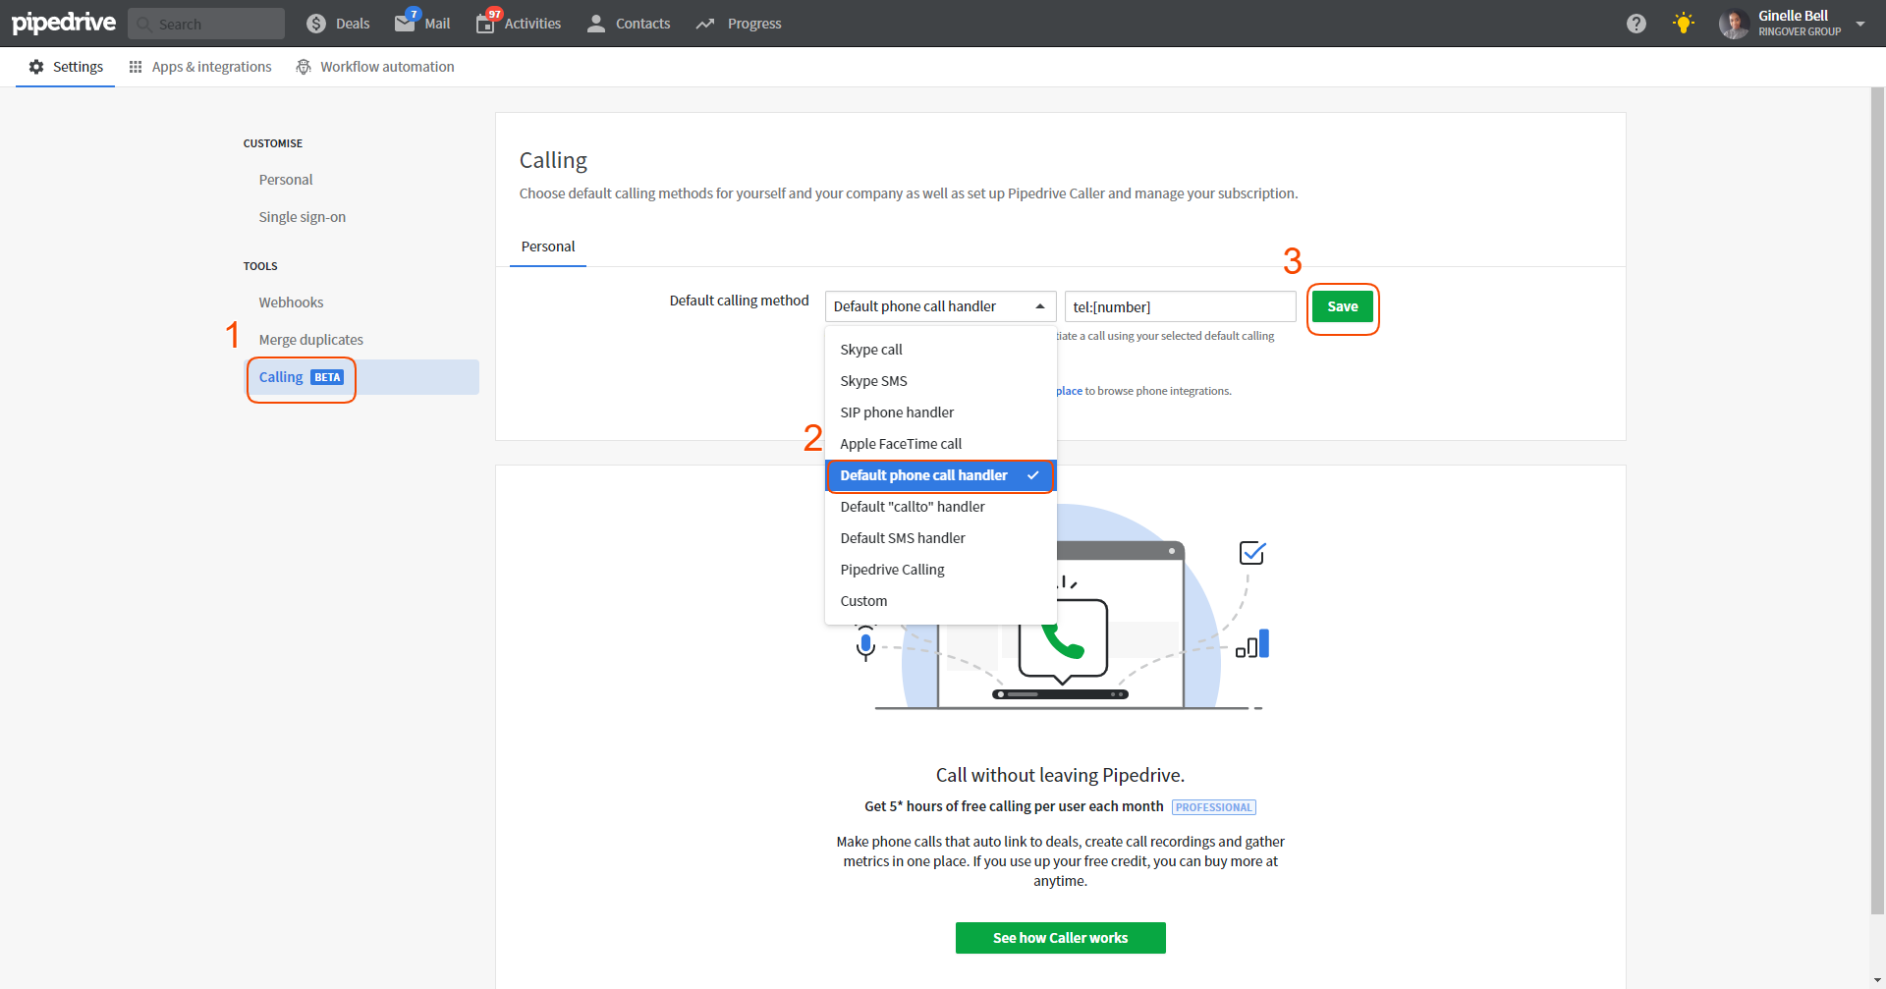This screenshot has width=1886, height=989.
Task: Open Activities calendar icon
Action: click(485, 24)
